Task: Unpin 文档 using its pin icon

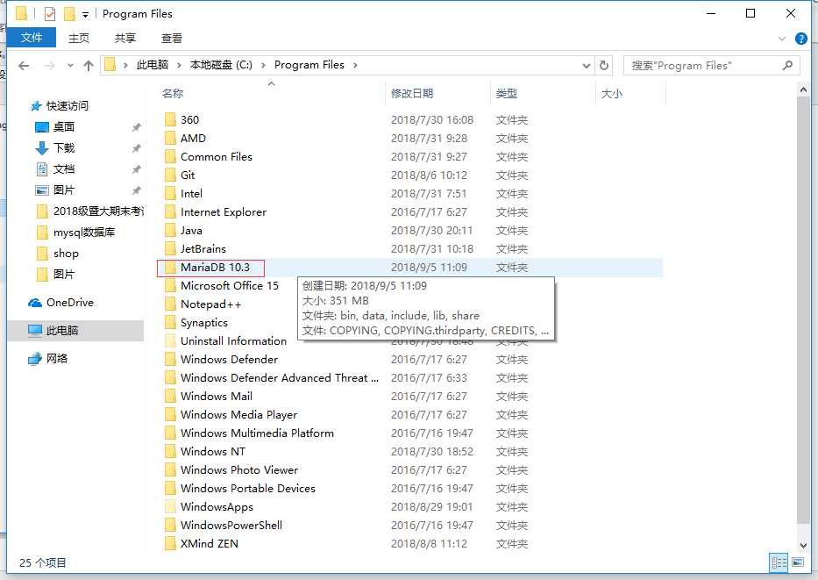Action: point(136,169)
